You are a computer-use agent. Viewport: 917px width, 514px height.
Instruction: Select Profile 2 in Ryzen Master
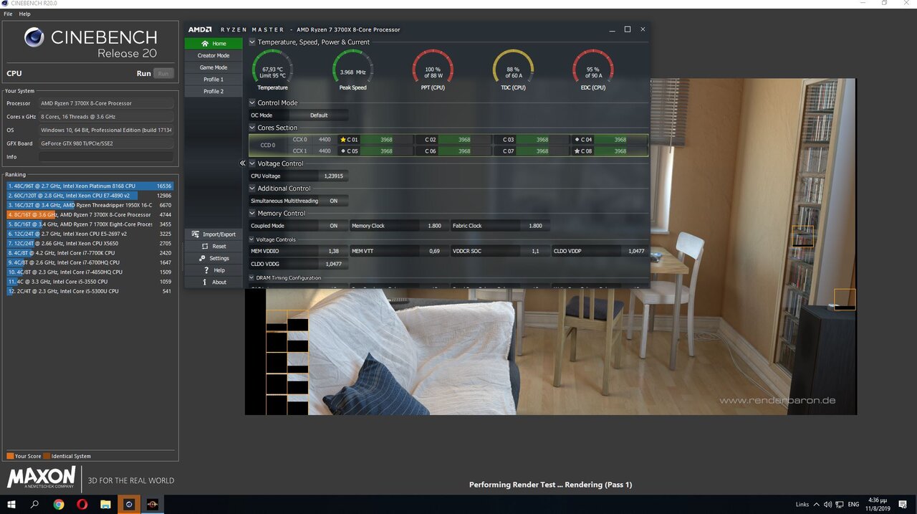(213, 92)
